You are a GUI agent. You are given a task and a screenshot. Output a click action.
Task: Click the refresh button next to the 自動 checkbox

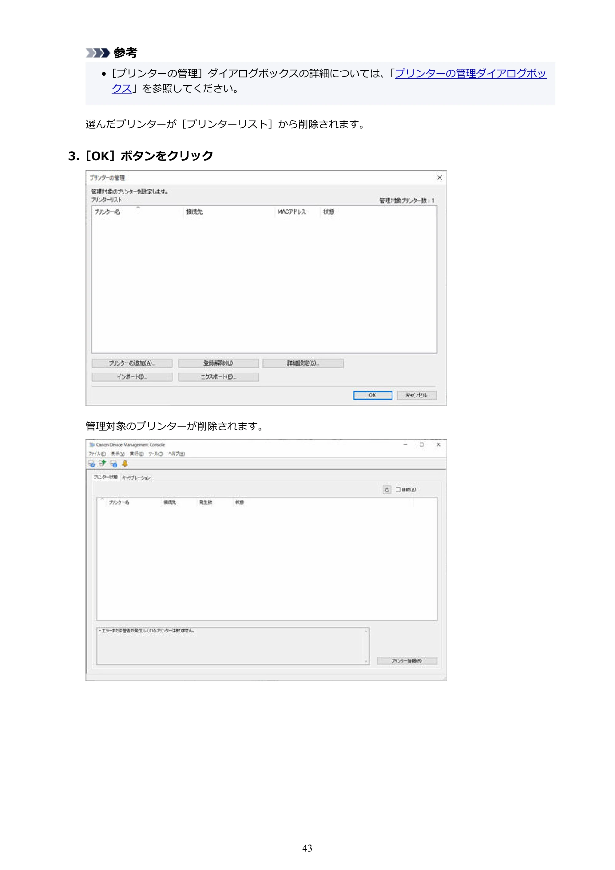(387, 490)
